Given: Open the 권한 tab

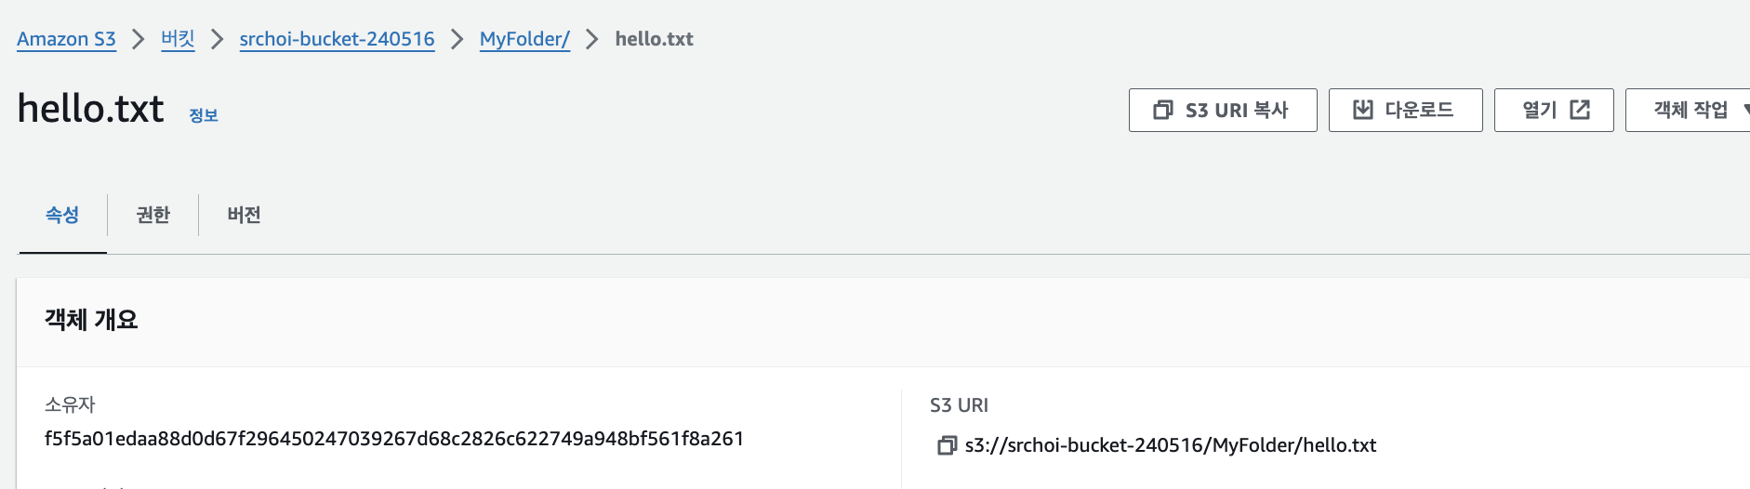Looking at the screenshot, I should [152, 216].
